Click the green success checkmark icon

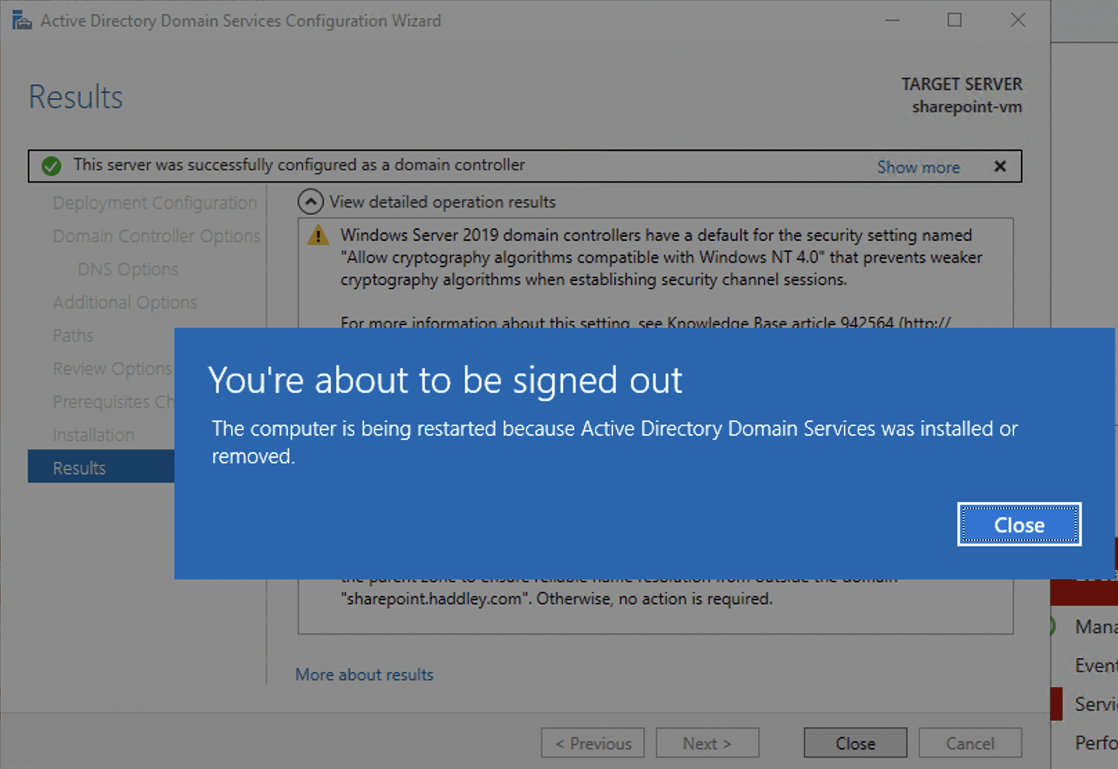click(51, 166)
